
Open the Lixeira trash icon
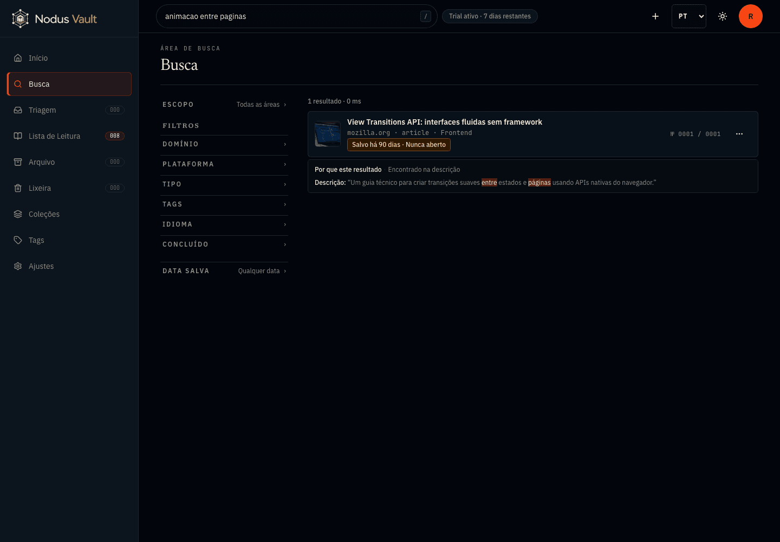[x=18, y=188]
